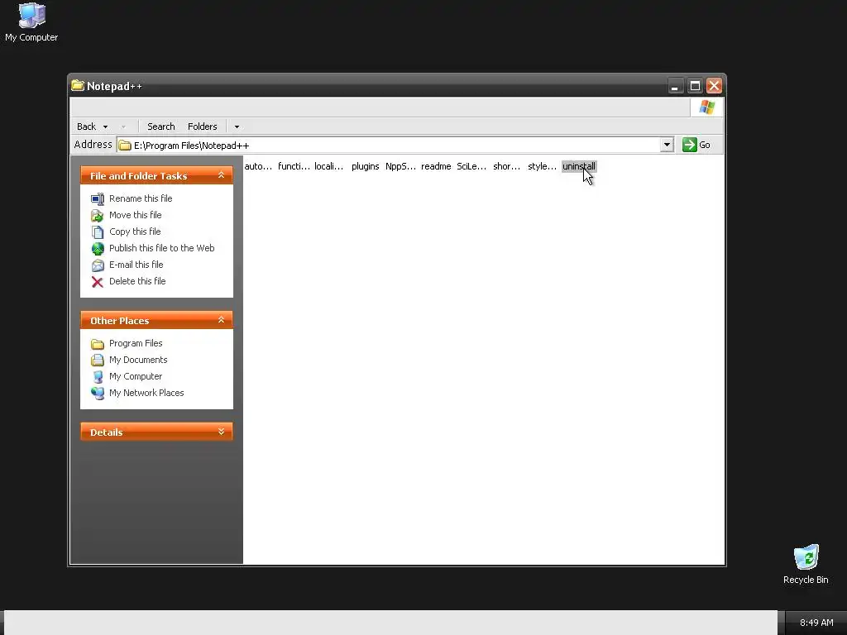Click the My Network Places icon
Image resolution: width=847 pixels, height=635 pixels.
click(x=98, y=393)
